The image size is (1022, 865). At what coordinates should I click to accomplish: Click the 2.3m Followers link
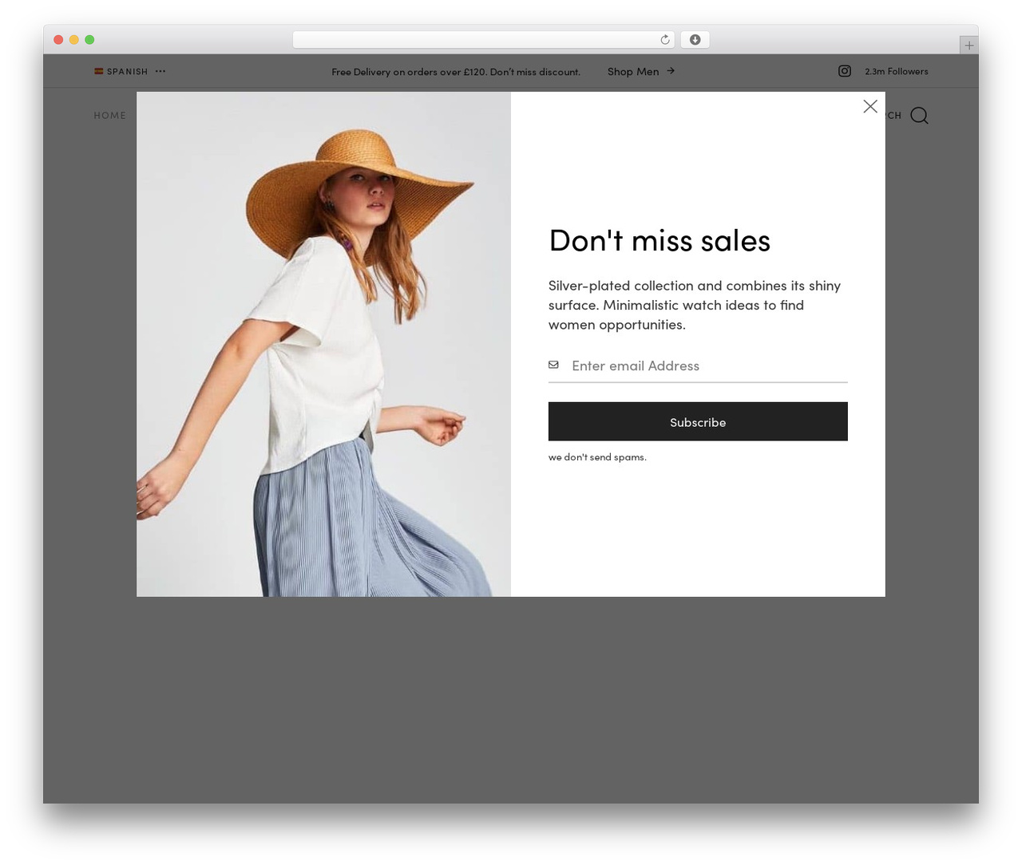(x=896, y=71)
